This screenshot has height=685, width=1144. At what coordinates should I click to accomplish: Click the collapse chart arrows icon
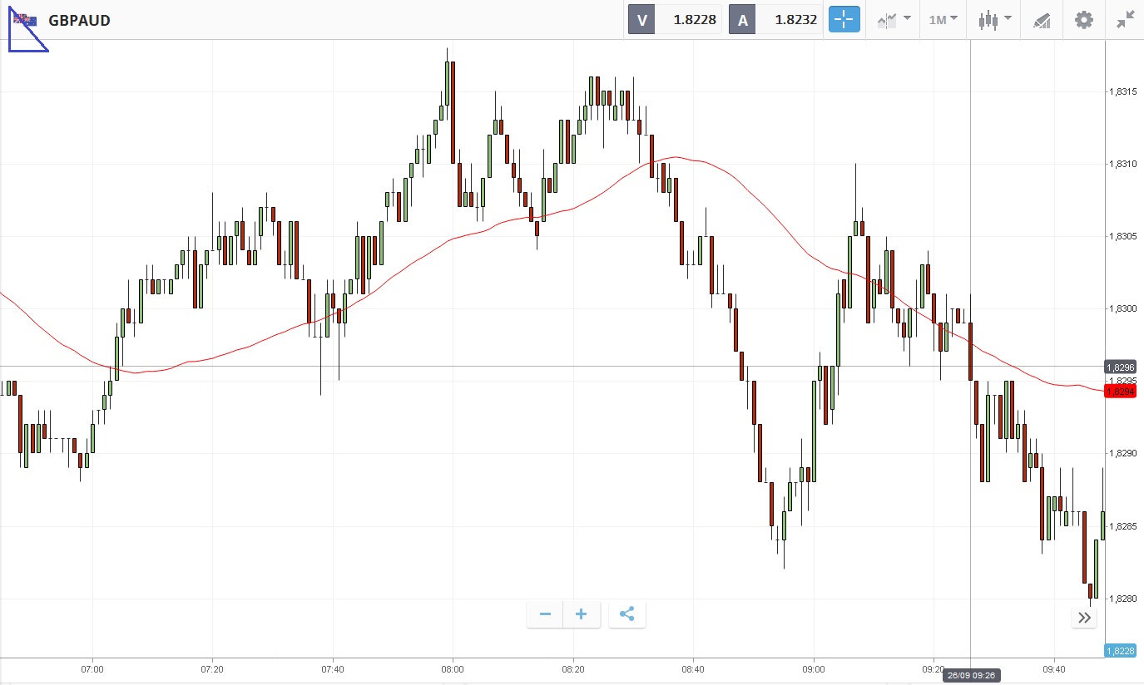click(1126, 20)
